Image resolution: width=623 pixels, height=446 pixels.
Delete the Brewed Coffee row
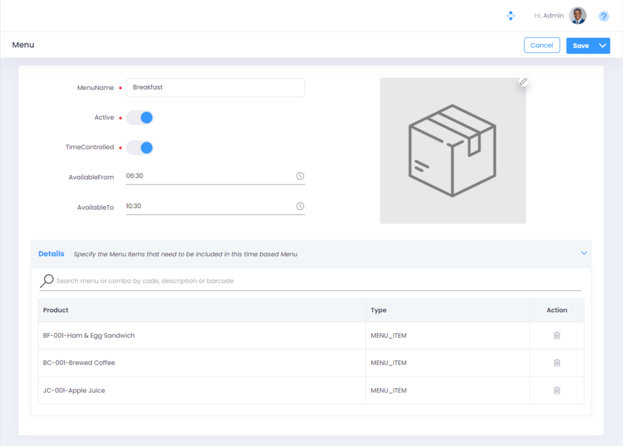coord(557,363)
